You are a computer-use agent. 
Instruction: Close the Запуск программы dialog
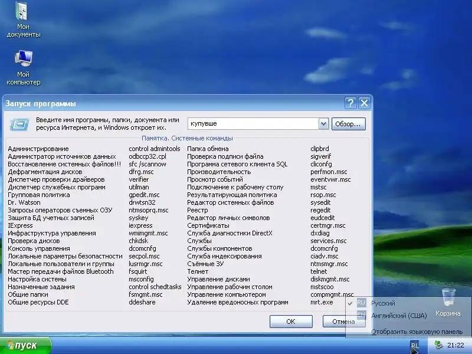coord(364,103)
